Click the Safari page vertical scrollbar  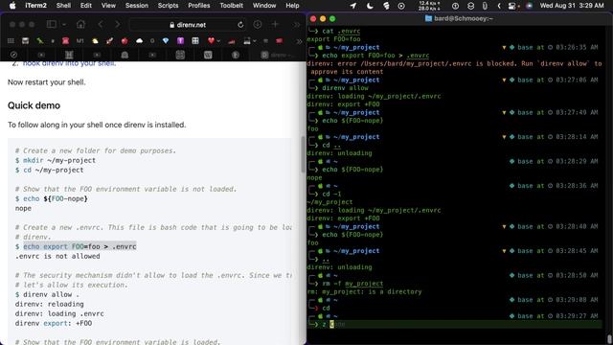303,154
